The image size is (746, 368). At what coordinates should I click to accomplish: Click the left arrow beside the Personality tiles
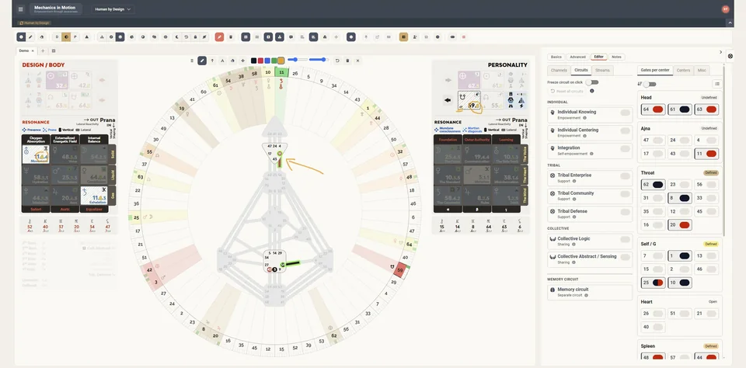point(448,100)
